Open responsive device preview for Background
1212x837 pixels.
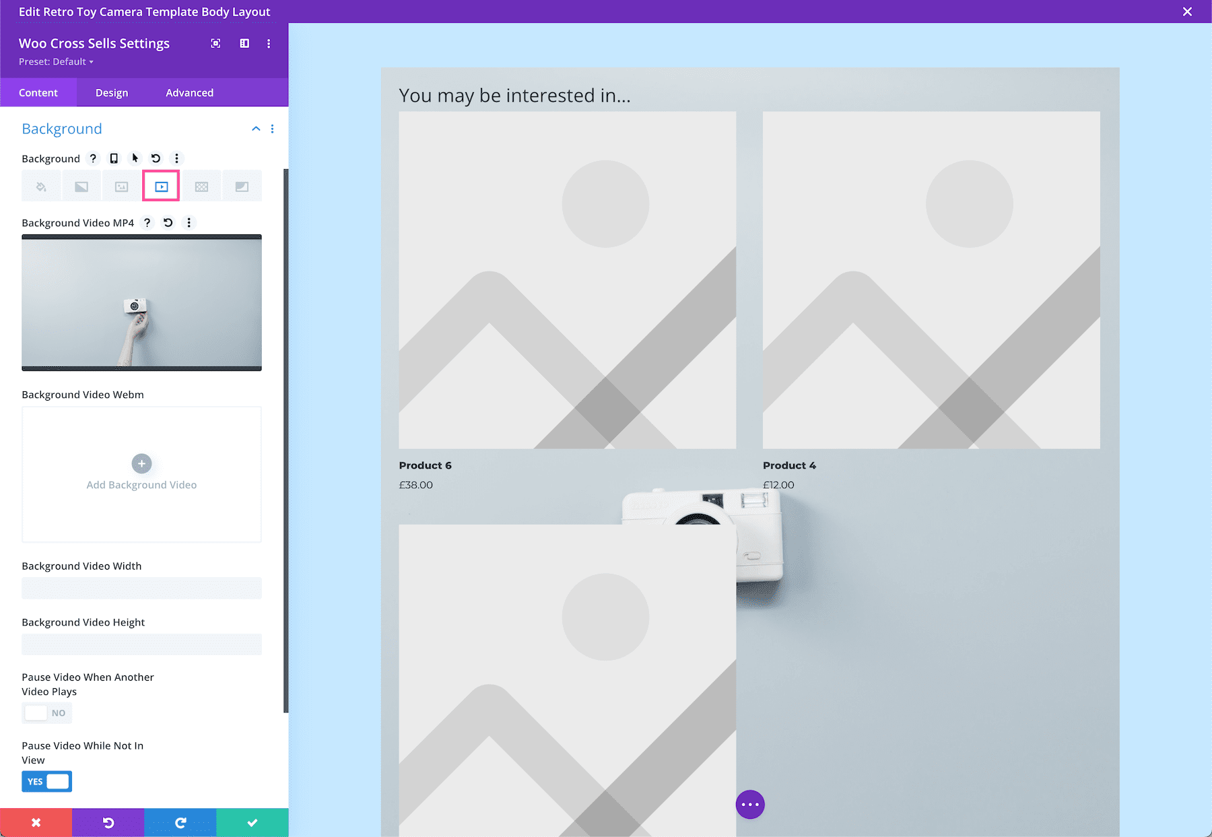[x=113, y=158]
